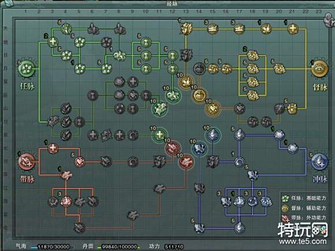The width and height of the screenshot is (335, 251).
Task: Click the 功力 value 511710
Action: click(174, 247)
